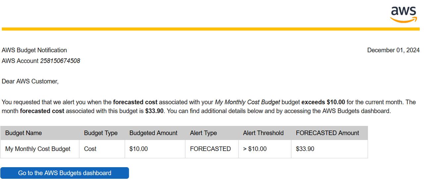Click the > $10.00 threshold cell
The width and height of the screenshot is (424, 191).
[x=265, y=149]
